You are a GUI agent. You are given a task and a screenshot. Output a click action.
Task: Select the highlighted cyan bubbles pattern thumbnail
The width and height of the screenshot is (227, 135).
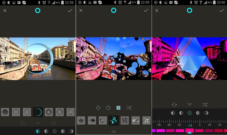coord(114,120)
